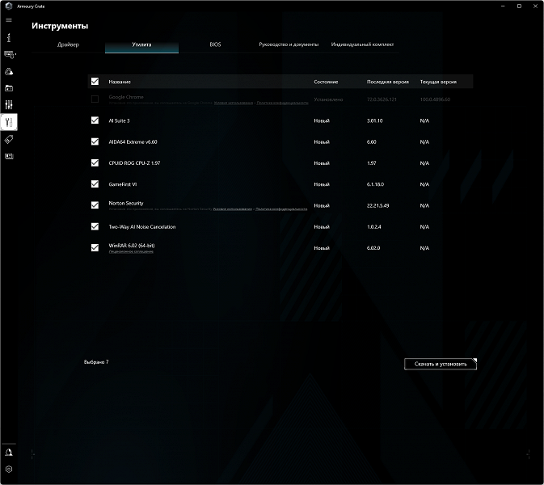The width and height of the screenshot is (544, 485).
Task: Switch to the Драйвер tab
Action: [x=69, y=44]
